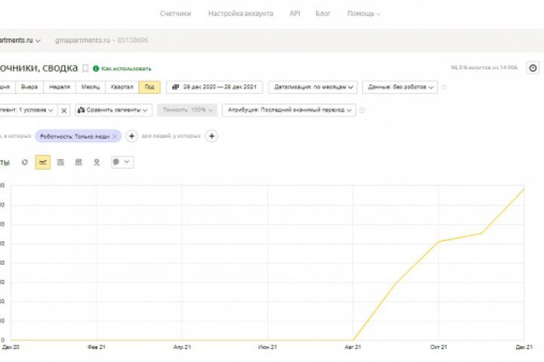Click the help icon next to the Атрибуция dropdown
Image resolution: width=544 pixels, height=362 pixels.
pos(362,110)
